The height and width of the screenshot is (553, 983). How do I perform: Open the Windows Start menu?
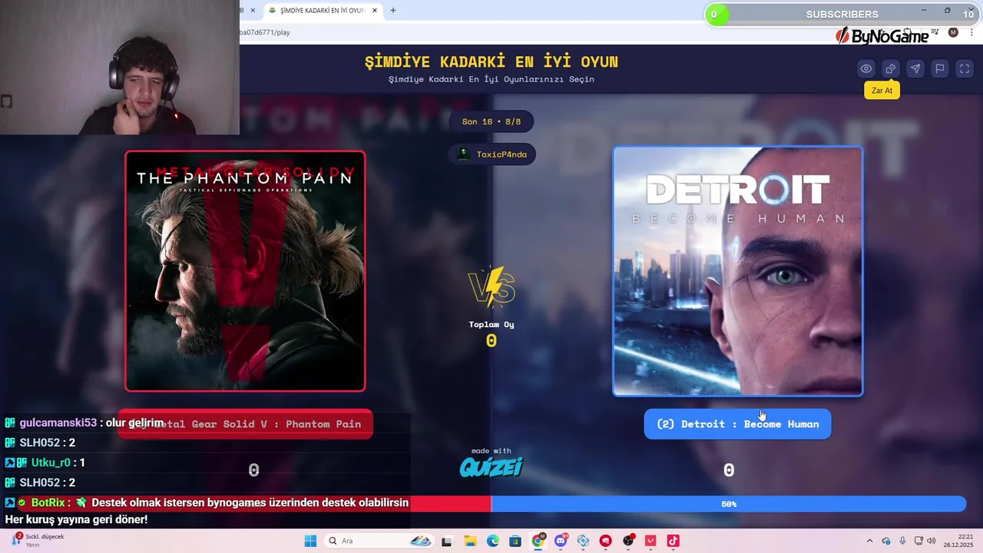click(x=310, y=541)
